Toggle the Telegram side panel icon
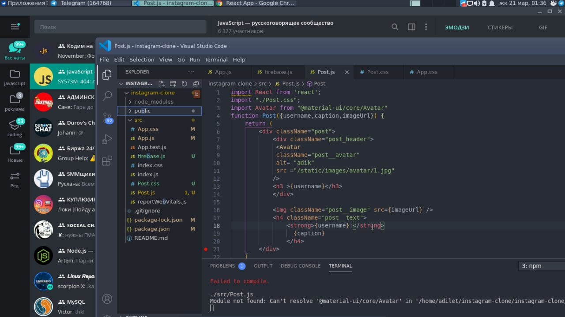This screenshot has height=317, width=565. (x=411, y=27)
